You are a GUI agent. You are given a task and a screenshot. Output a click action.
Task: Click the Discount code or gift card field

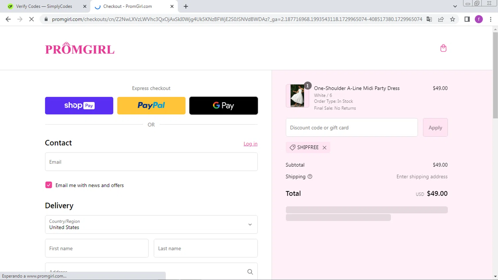point(352,128)
